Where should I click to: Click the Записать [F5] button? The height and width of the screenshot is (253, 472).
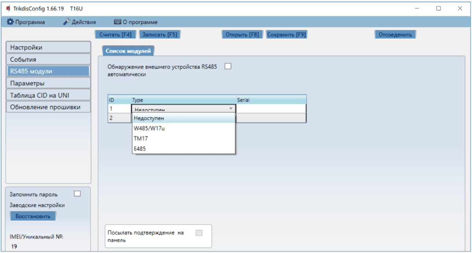tap(159, 35)
